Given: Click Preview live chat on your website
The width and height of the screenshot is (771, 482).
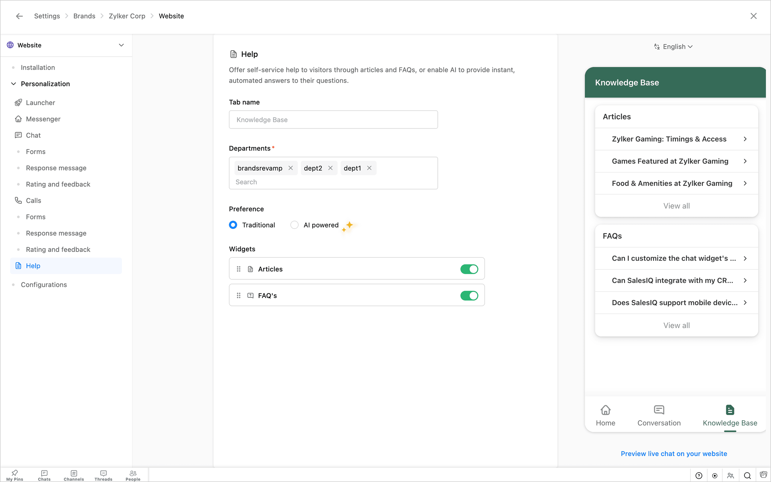Looking at the screenshot, I should click(674, 454).
